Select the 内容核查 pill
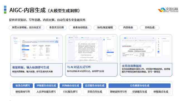 pyautogui.click(x=128, y=27)
